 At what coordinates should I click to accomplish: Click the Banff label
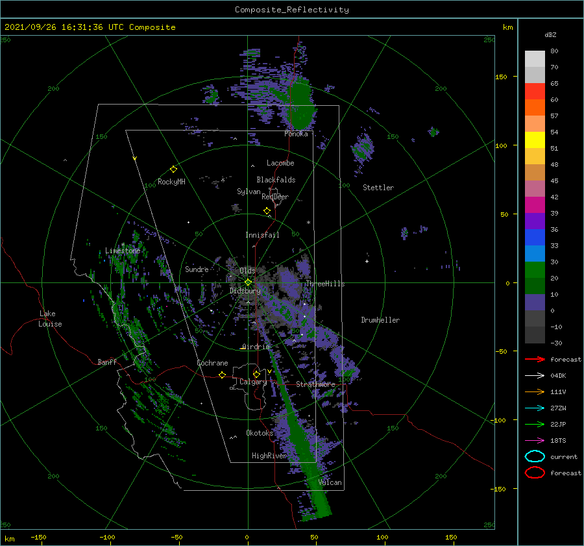coord(107,362)
